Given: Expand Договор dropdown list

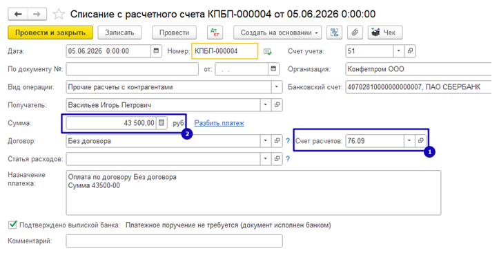Looking at the screenshot, I should [x=266, y=141].
